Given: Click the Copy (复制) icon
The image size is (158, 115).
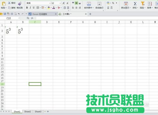Looking at the screenshot, I should [9, 8].
